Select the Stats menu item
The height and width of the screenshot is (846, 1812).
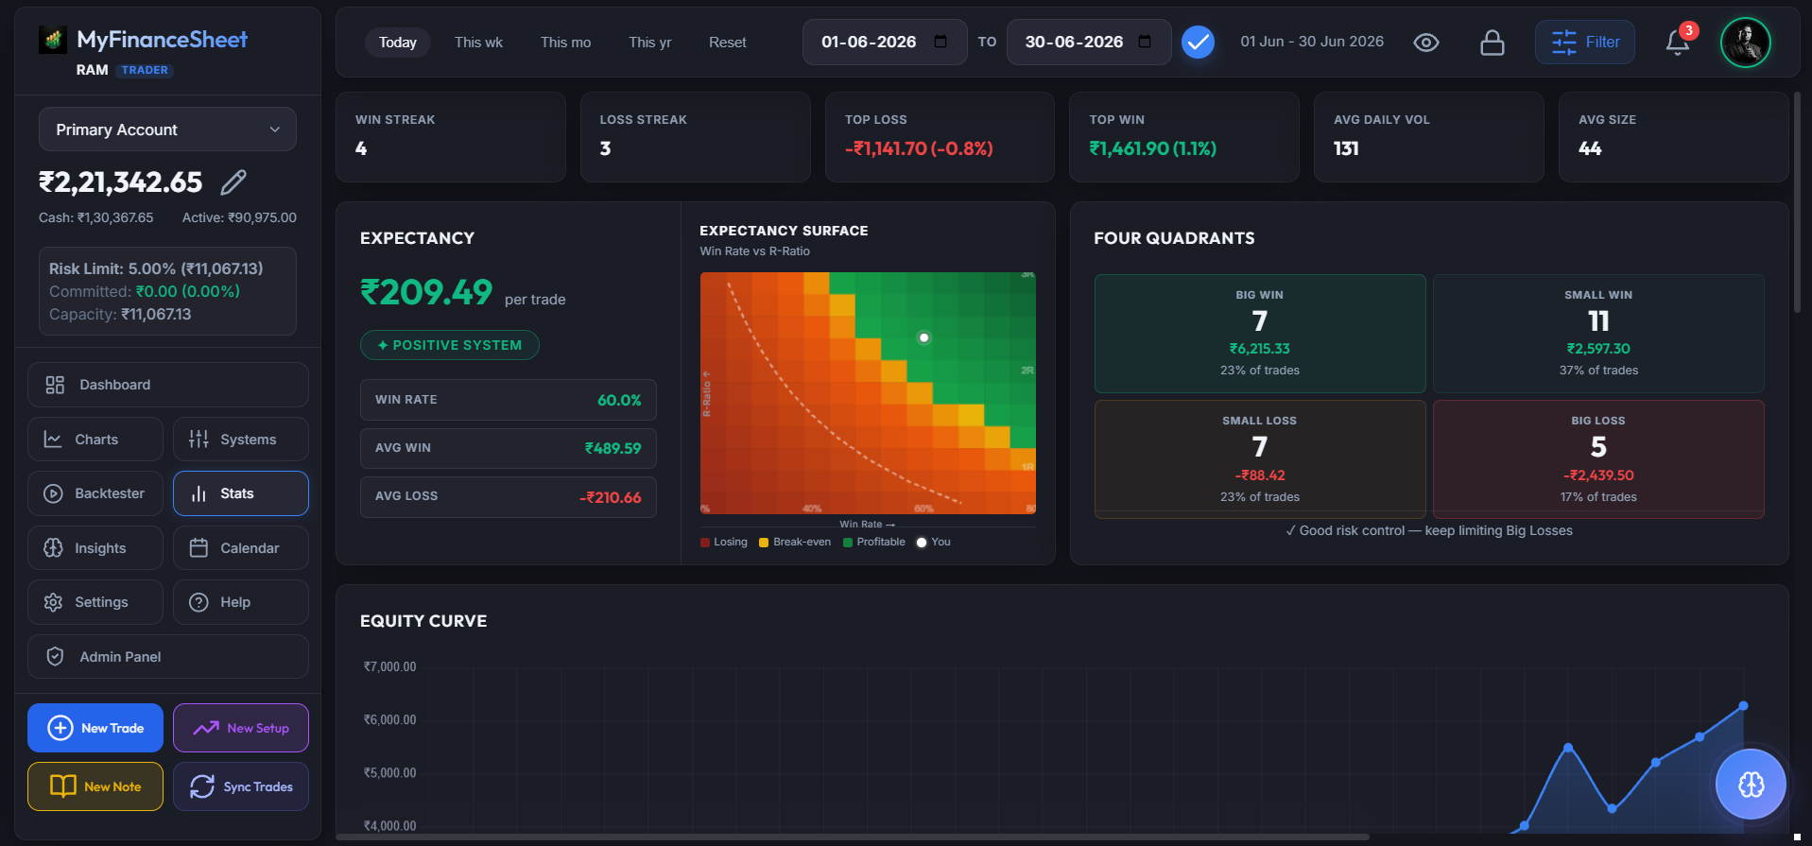pos(241,493)
